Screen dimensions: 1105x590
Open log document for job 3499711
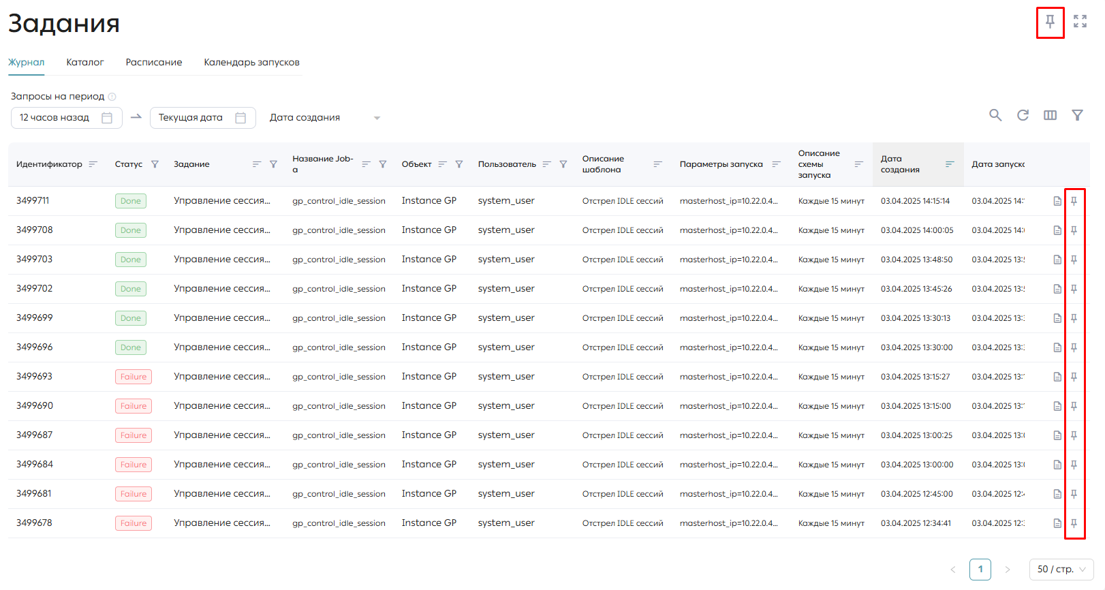click(1057, 201)
